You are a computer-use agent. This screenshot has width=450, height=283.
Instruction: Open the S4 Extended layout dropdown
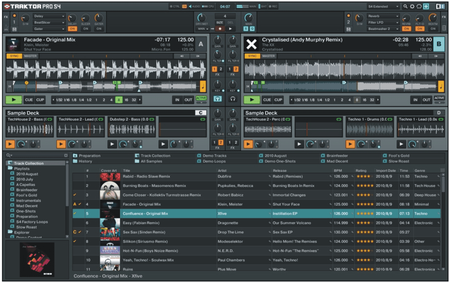pos(383,6)
